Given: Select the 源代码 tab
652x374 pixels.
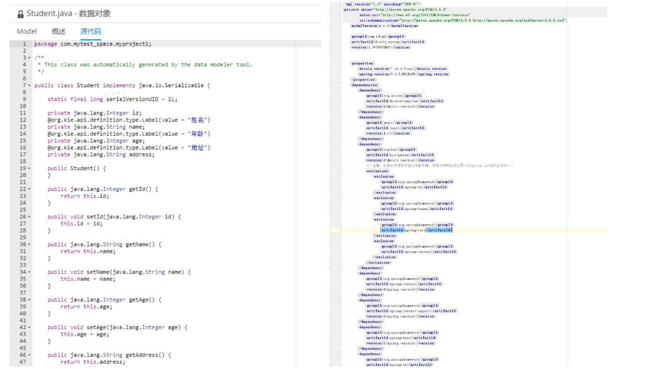Looking at the screenshot, I should pyautogui.click(x=91, y=31).
